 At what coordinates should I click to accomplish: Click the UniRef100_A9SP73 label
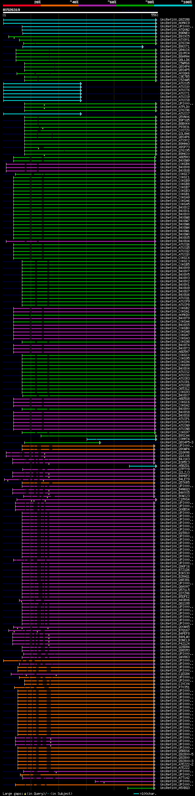pos(175,147)
